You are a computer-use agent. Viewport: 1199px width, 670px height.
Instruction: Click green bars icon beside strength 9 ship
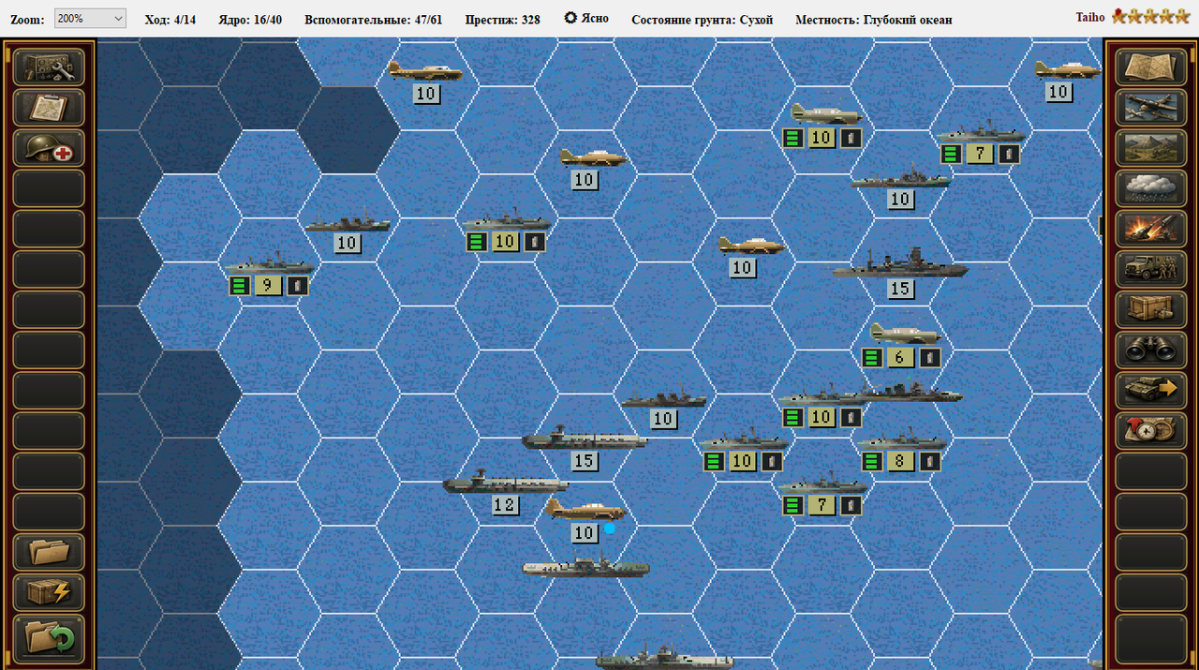coord(240,286)
